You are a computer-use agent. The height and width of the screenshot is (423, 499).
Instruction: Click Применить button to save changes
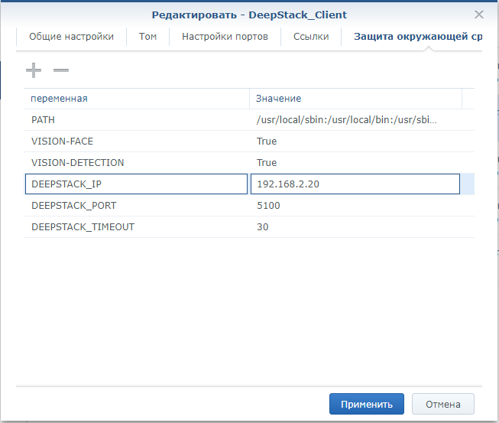(x=367, y=404)
